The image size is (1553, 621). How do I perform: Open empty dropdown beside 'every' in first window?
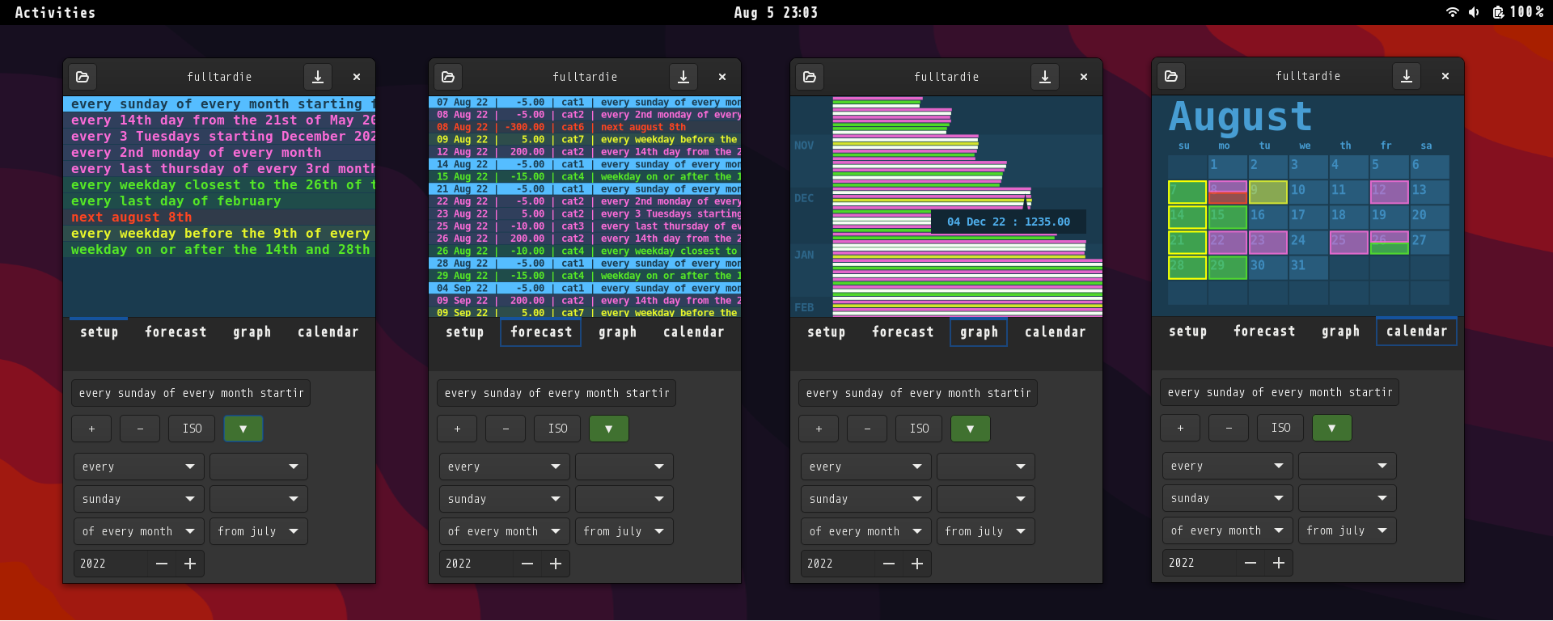click(259, 467)
